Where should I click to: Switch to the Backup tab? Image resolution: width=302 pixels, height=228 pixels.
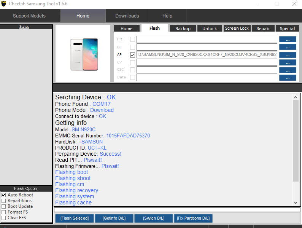[x=183, y=29]
